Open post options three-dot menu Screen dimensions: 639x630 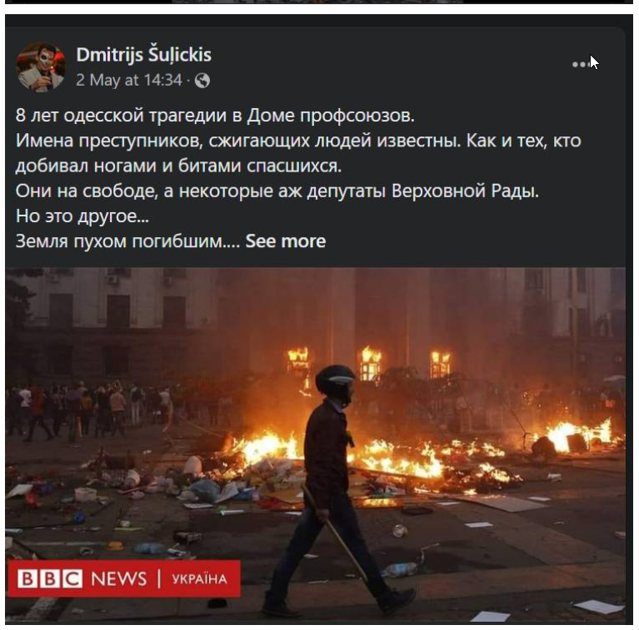pyautogui.click(x=582, y=64)
